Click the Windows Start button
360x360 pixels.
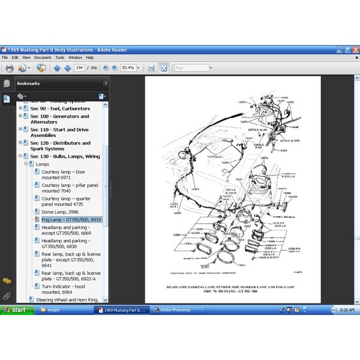click(x=17, y=310)
